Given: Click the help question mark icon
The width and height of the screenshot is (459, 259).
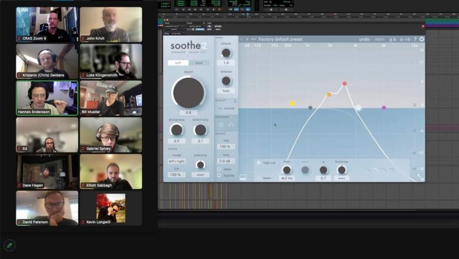Looking at the screenshot, I should 415,39.
